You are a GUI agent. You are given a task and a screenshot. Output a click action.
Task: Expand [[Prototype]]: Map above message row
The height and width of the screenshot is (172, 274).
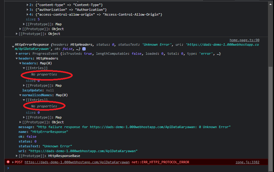tap(24, 117)
